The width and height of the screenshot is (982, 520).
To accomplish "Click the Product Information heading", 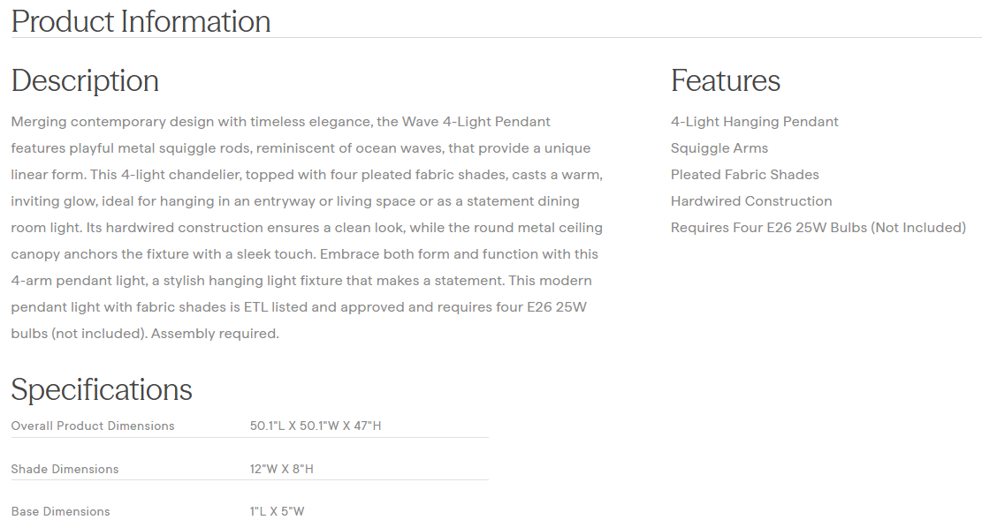I will (x=141, y=21).
